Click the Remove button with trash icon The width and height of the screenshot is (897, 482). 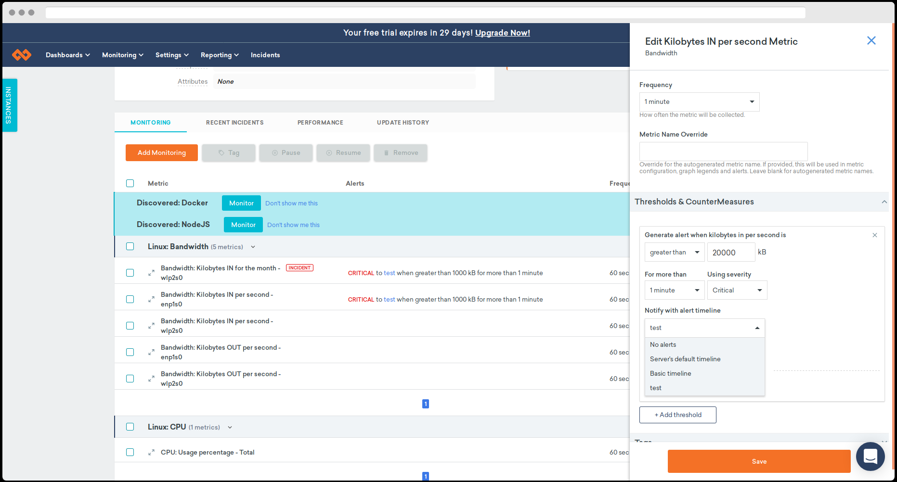coord(401,153)
